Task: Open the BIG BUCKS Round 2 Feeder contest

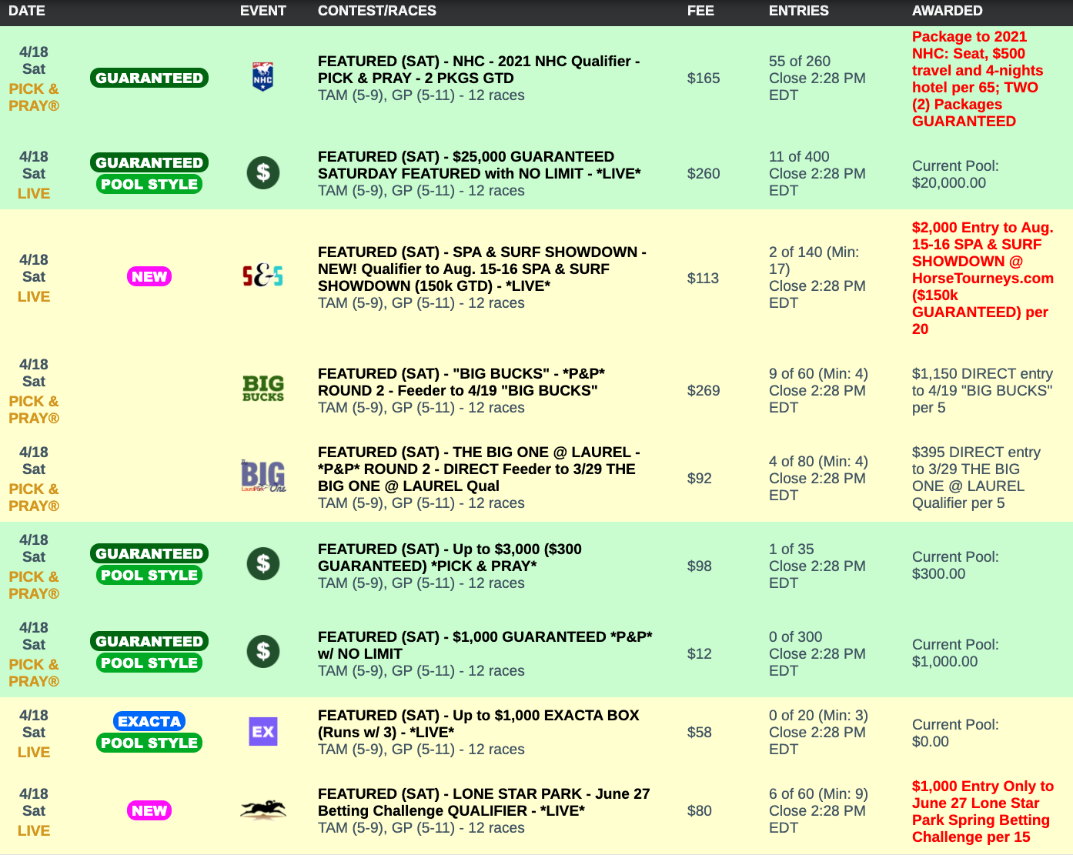Action: [x=461, y=382]
